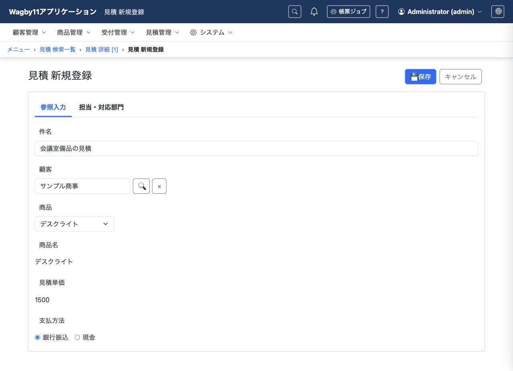Switch to 担当・対応部門 tab
The image size is (513, 371).
pos(101,107)
